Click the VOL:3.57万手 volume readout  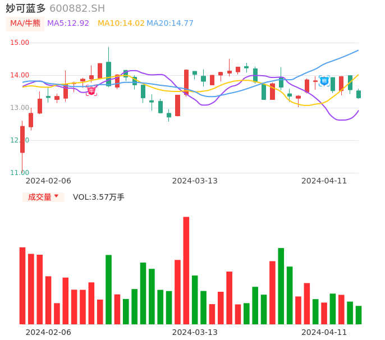[x=99, y=197]
